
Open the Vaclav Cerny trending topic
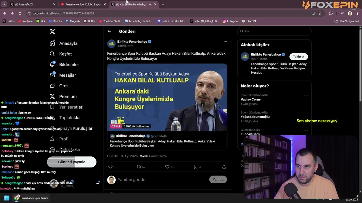click(x=251, y=100)
